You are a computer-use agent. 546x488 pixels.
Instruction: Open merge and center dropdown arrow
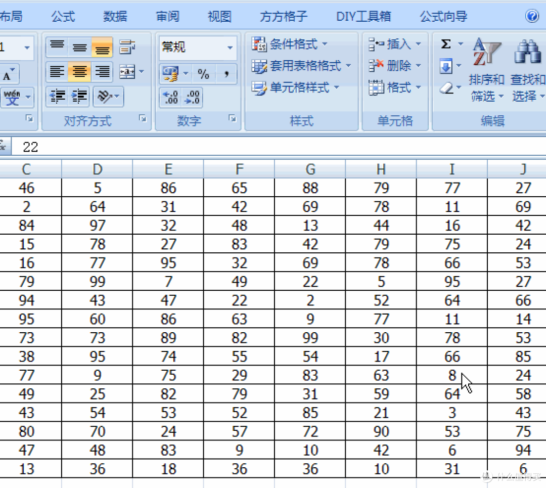tap(142, 72)
